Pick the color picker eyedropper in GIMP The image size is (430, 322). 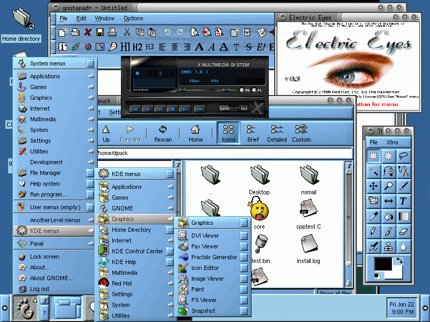pos(373,216)
